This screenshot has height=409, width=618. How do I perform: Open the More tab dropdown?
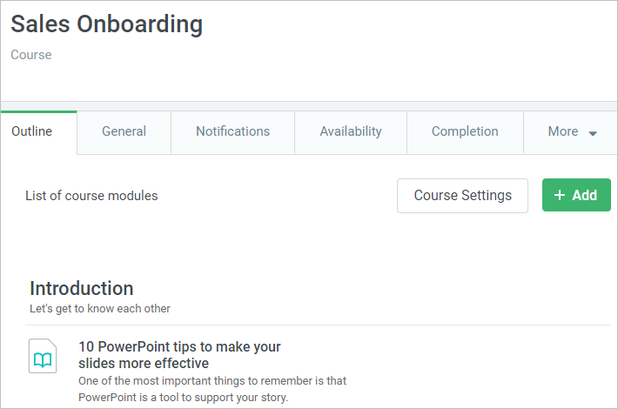[x=570, y=132]
